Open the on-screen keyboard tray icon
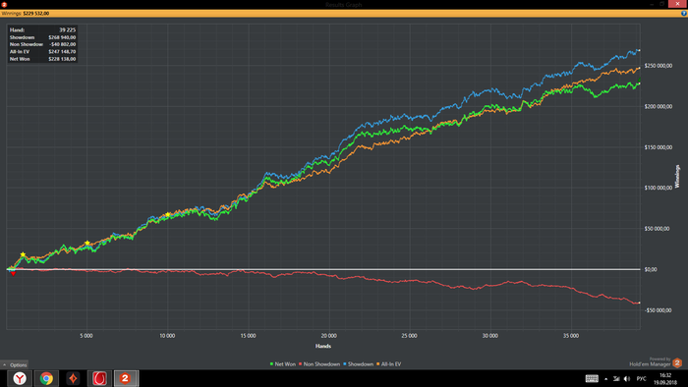The height and width of the screenshot is (387, 688). pyautogui.click(x=592, y=379)
